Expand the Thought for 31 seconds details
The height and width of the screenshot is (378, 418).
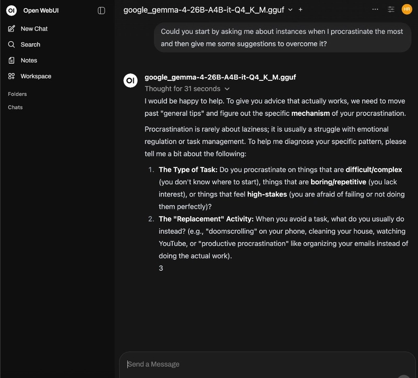187,89
